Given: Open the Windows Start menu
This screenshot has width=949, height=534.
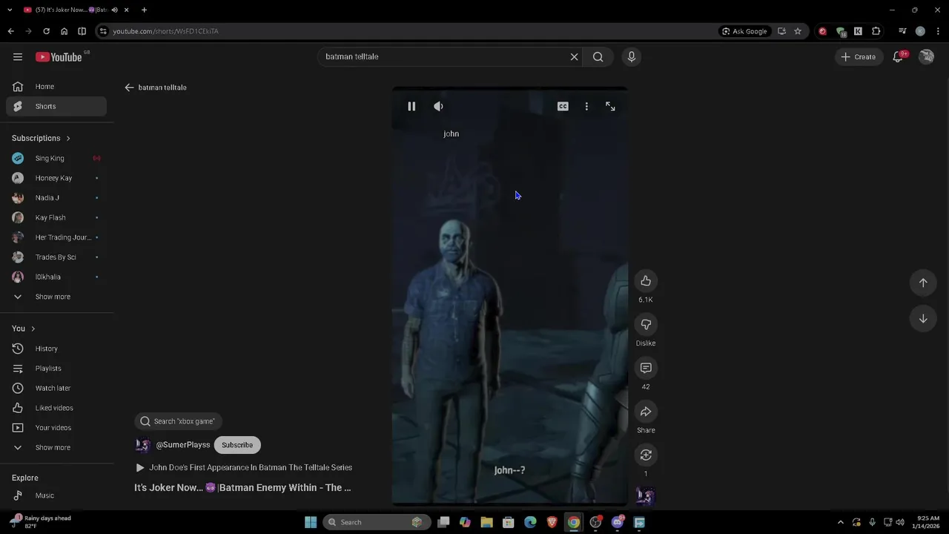Looking at the screenshot, I should [x=311, y=522].
